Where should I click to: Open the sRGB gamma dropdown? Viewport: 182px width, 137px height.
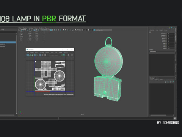click(x=104, y=30)
